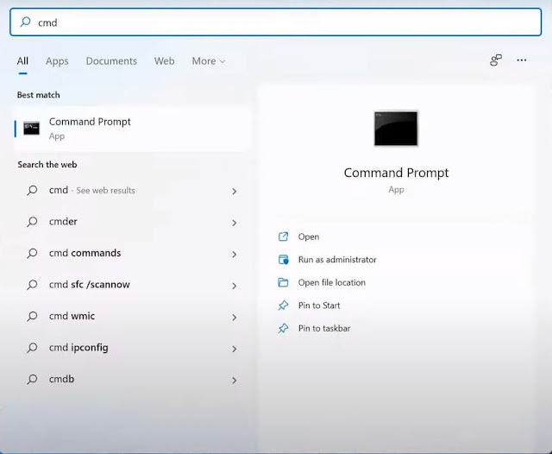Switch to the Web tab
Viewport: 552px width, 454px height.
point(164,61)
